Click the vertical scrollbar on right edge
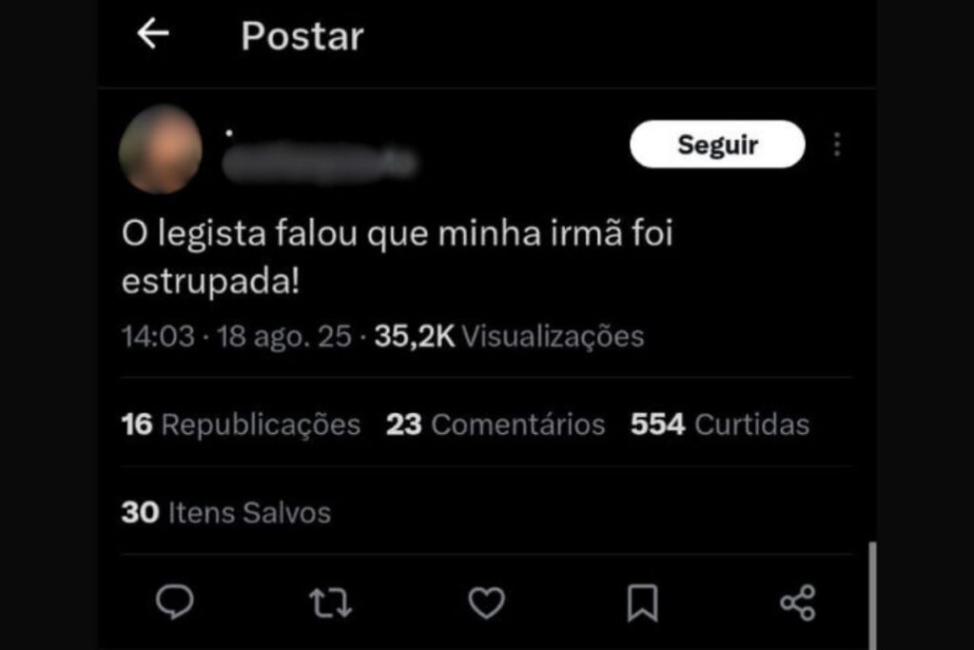Screen dimensions: 974x650 [873, 596]
